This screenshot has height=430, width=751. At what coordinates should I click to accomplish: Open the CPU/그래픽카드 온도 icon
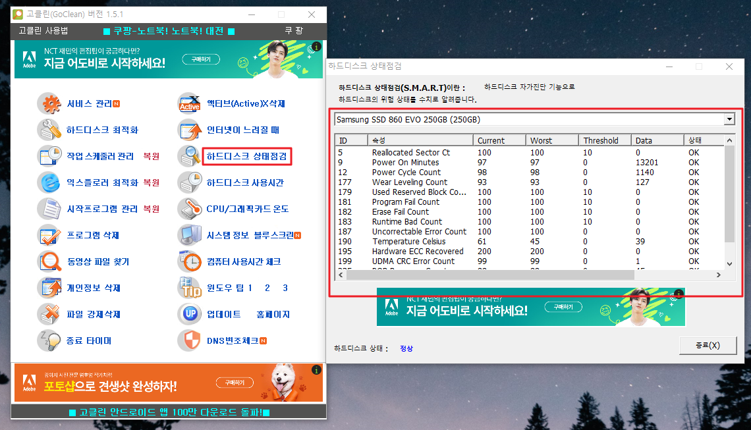pyautogui.click(x=190, y=209)
